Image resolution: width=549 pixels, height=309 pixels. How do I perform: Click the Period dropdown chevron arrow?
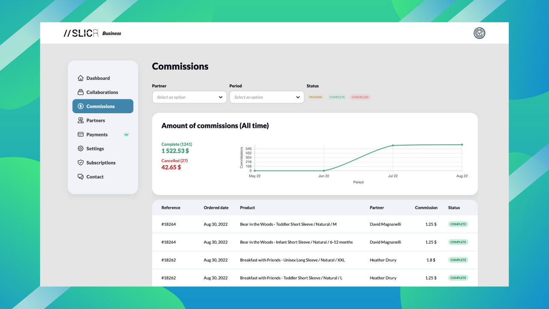point(298,97)
